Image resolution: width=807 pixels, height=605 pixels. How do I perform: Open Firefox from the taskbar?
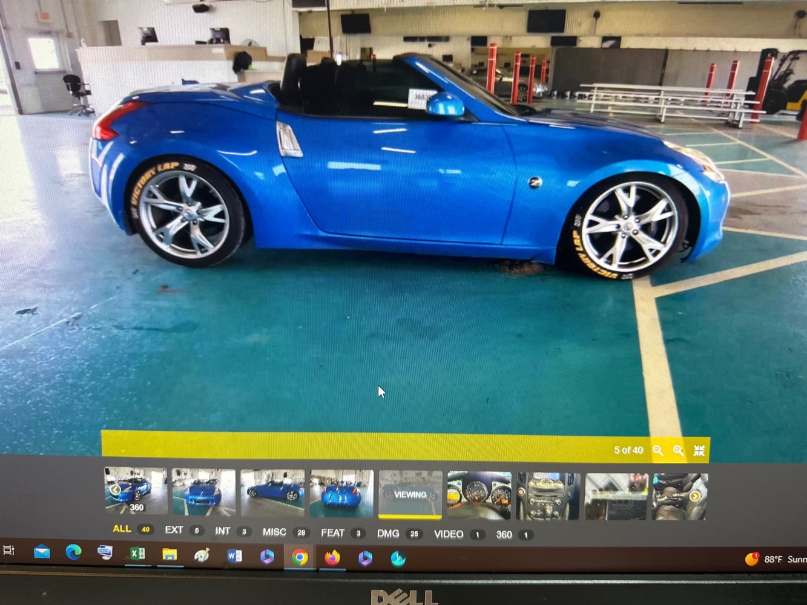pyautogui.click(x=332, y=557)
